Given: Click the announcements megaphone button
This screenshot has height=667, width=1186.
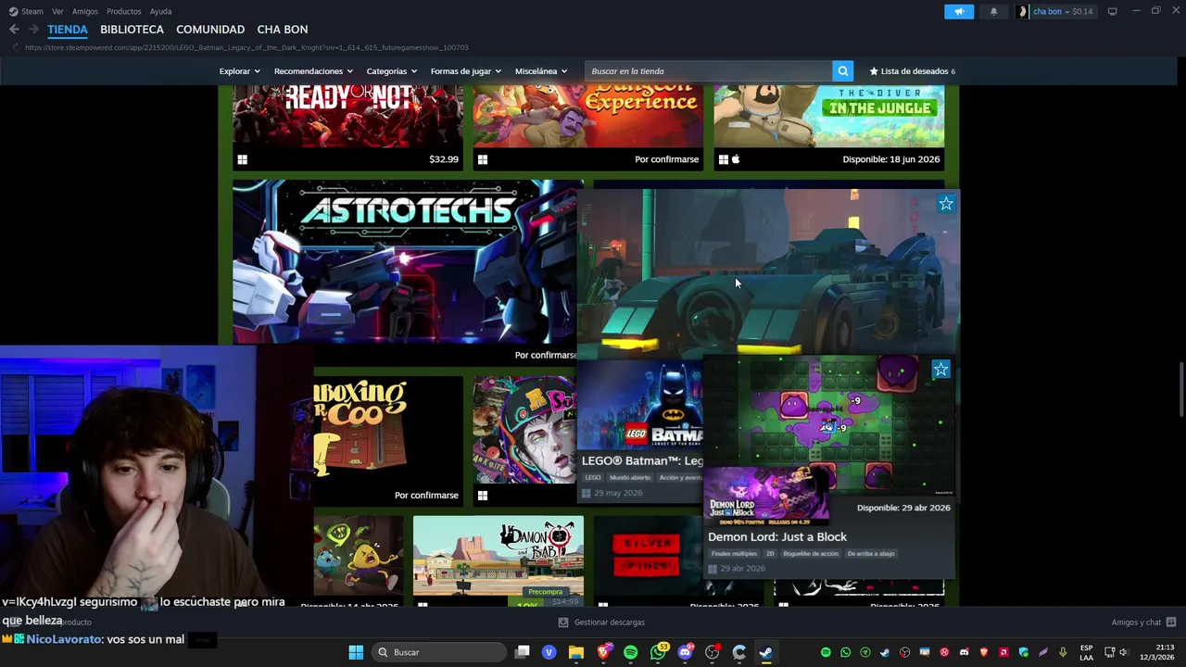Looking at the screenshot, I should pos(959,11).
